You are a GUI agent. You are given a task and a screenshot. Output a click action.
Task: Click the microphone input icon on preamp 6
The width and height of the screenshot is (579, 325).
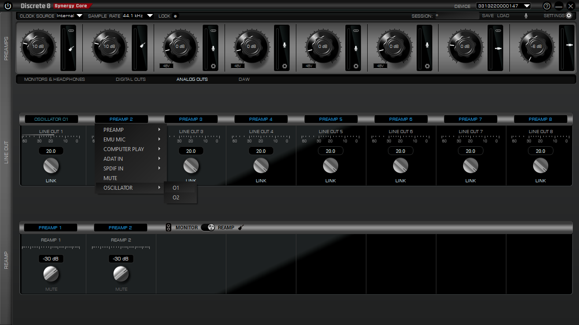(x=427, y=45)
